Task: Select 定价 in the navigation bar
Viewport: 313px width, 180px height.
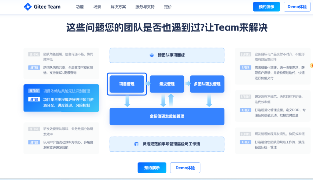Action: [x=168, y=6]
